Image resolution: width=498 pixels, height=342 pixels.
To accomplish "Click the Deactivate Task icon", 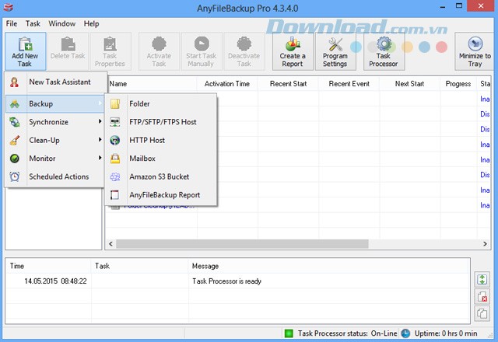I will coord(244,44).
